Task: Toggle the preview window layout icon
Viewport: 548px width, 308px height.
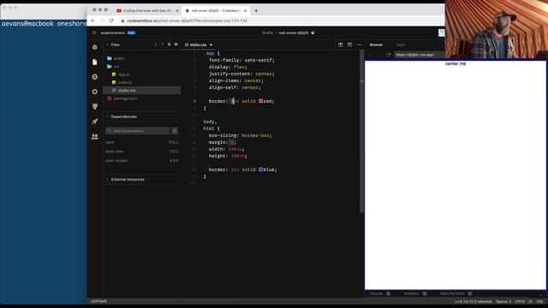Action: tap(349, 44)
